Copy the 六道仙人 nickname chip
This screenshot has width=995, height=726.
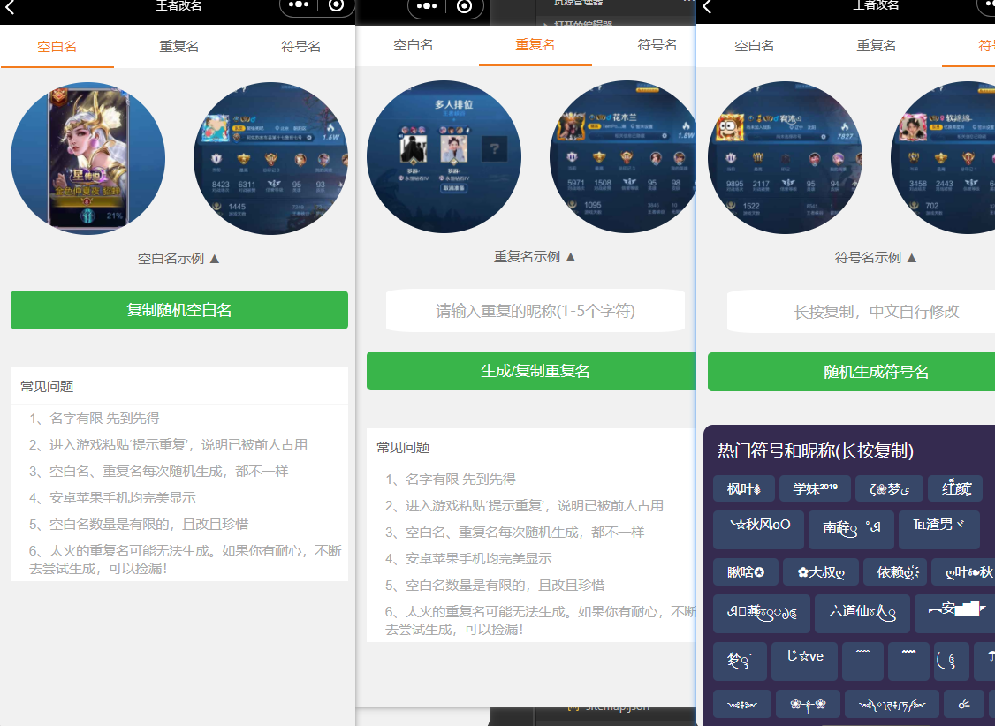(x=862, y=613)
